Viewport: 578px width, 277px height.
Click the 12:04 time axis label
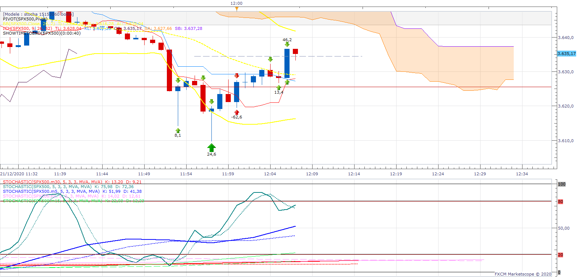click(270, 174)
